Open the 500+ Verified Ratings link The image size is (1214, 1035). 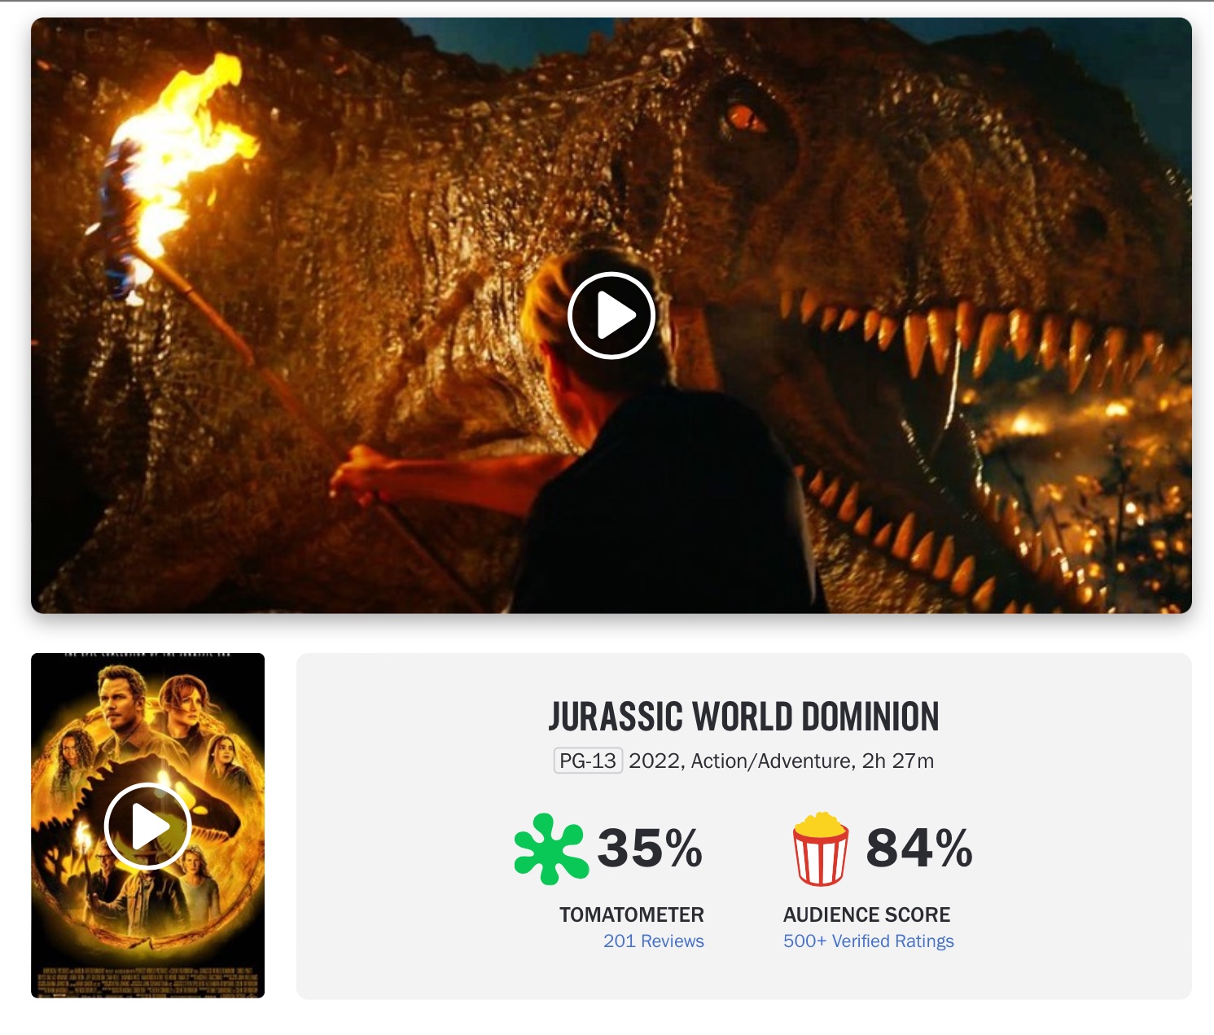pos(869,941)
